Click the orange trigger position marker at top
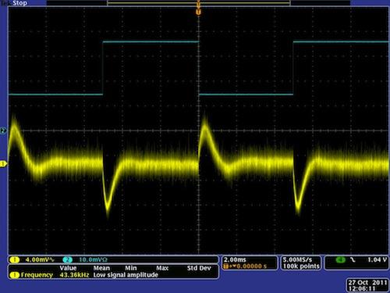The height and width of the screenshot is (293, 390). [x=198, y=12]
